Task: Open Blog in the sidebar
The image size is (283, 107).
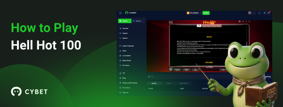Action: [x=122, y=78]
